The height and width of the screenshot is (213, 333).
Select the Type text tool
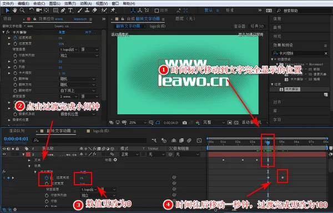pyautogui.click(x=70, y=10)
